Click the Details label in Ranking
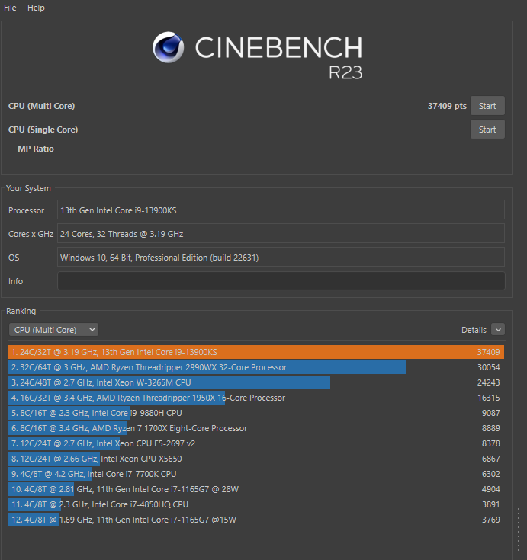 pos(474,330)
